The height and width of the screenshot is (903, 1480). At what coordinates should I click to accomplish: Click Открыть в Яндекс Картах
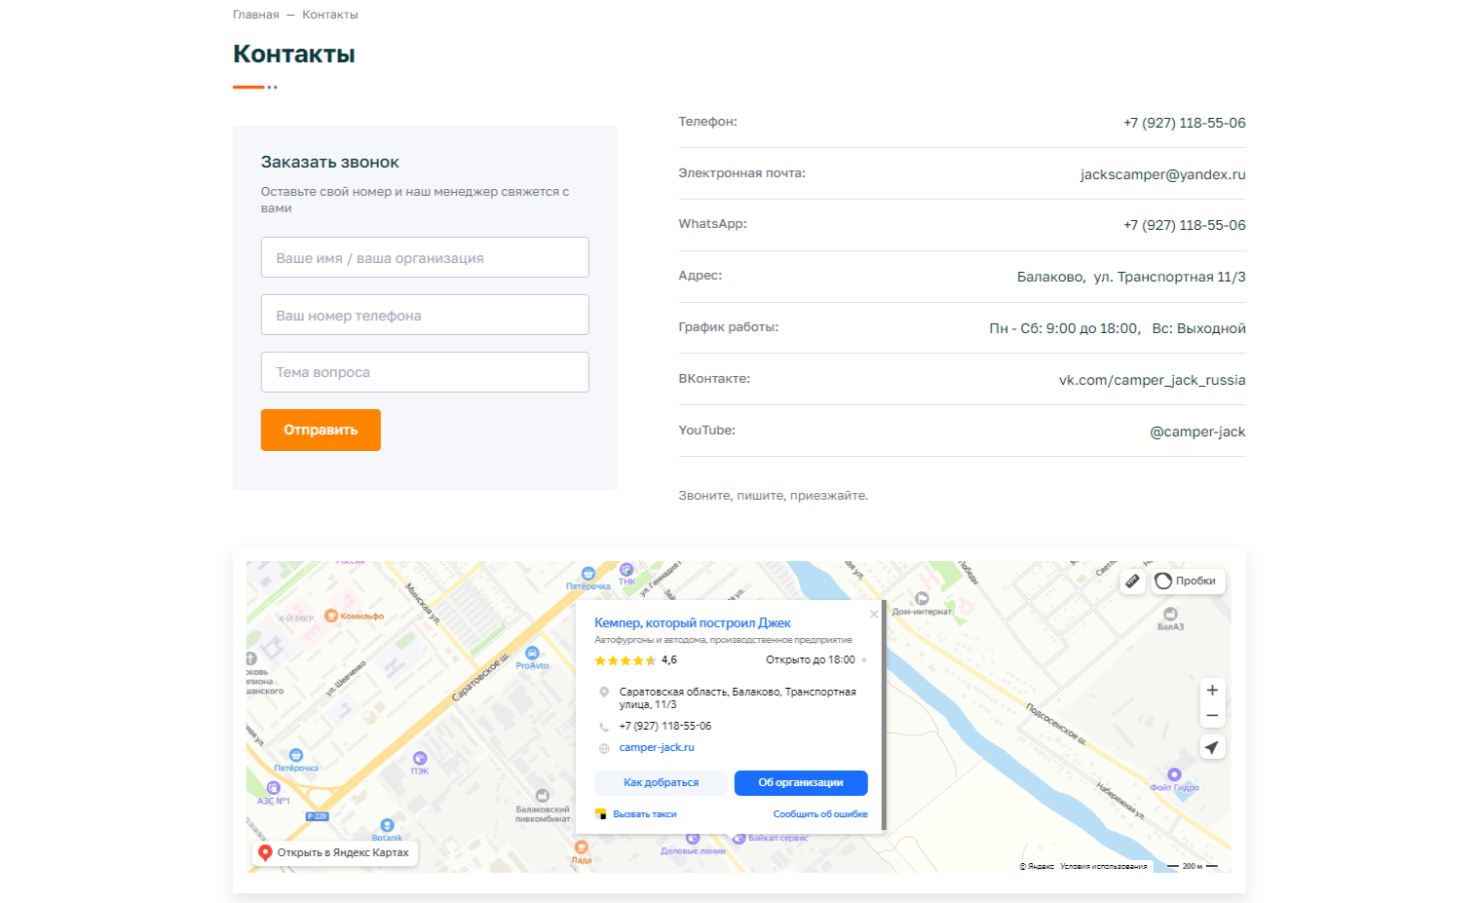point(333,853)
